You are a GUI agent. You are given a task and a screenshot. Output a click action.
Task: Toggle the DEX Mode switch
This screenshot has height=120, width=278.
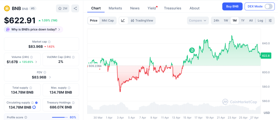[x=268, y=7]
